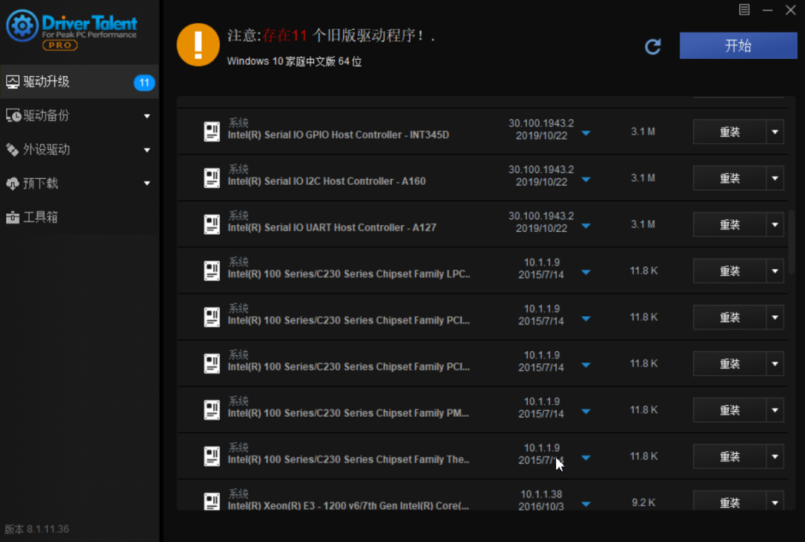805x542 pixels.
Task: Click device icon for Serial IO GPIO Host Controller
Action: [212, 131]
